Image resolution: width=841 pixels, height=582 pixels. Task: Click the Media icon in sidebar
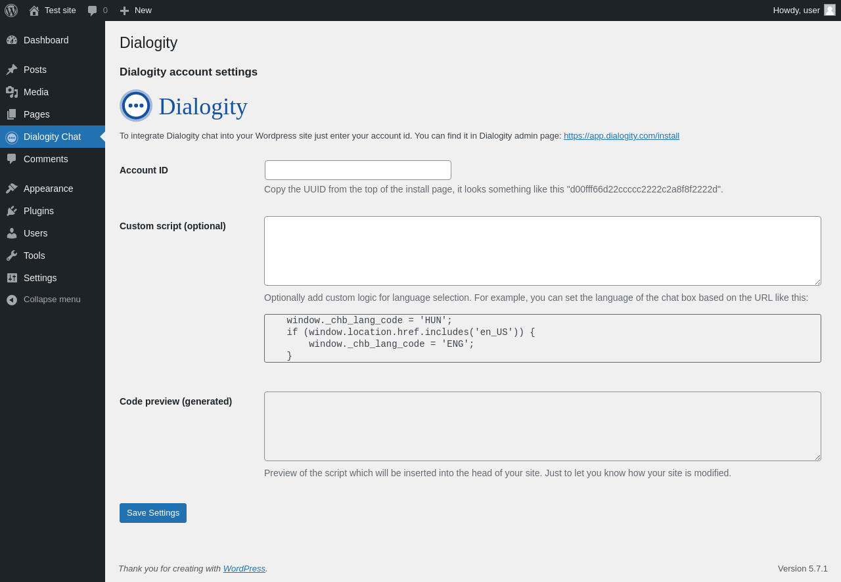point(12,92)
